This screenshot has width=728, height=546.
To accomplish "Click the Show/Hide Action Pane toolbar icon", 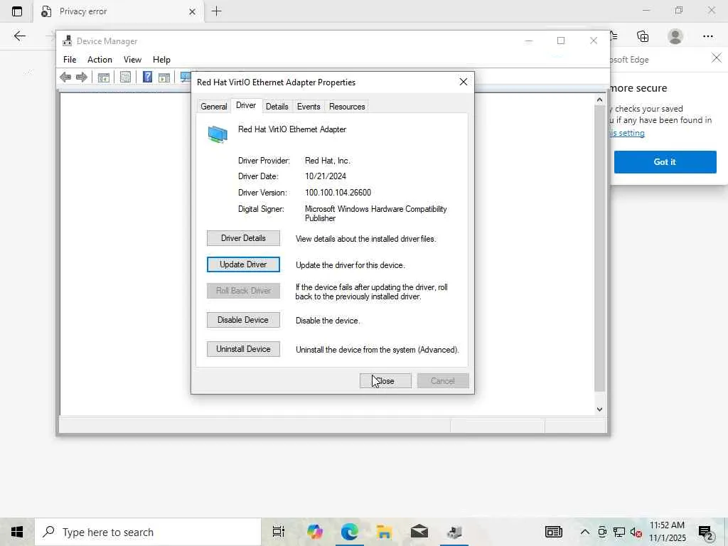I will pos(164,77).
